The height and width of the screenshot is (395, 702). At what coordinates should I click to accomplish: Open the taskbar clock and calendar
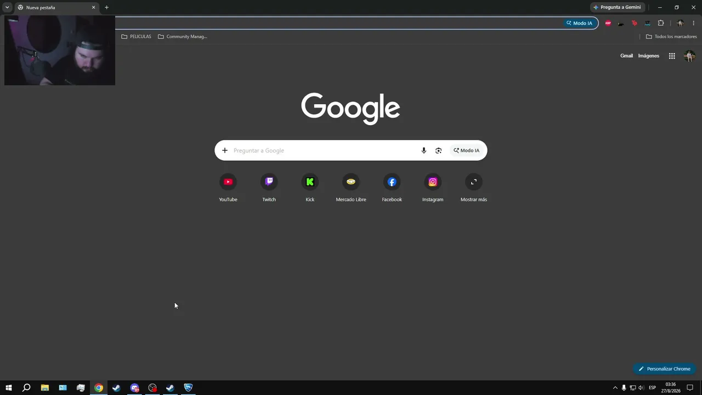[670, 388]
